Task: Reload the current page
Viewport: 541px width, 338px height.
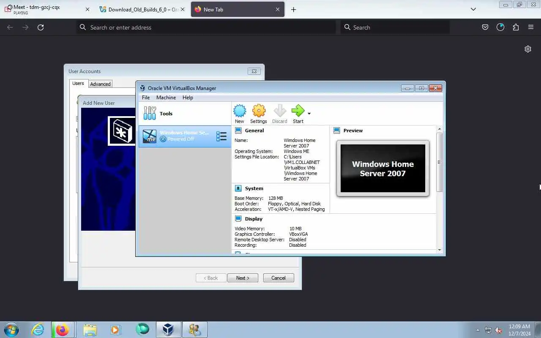Action: (x=41, y=27)
